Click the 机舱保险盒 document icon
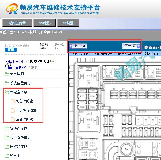 (x=13, y=101)
